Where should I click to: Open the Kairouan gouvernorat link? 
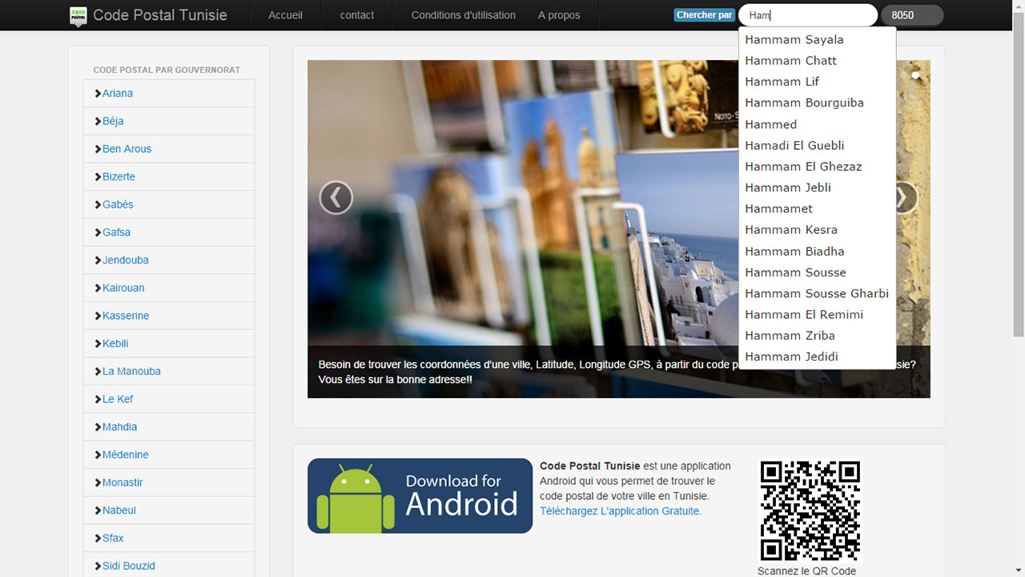tap(123, 288)
